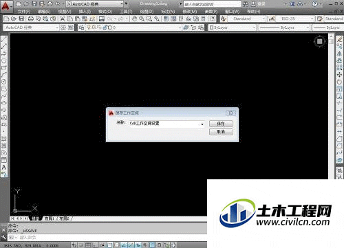Open the 'ISO-25' dimension style dropdown

(x=295, y=19)
